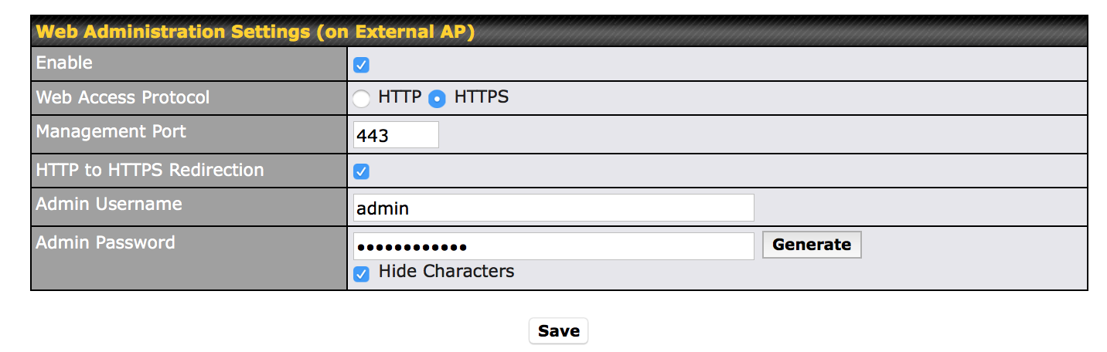Click the "Enable" row label

[64, 63]
